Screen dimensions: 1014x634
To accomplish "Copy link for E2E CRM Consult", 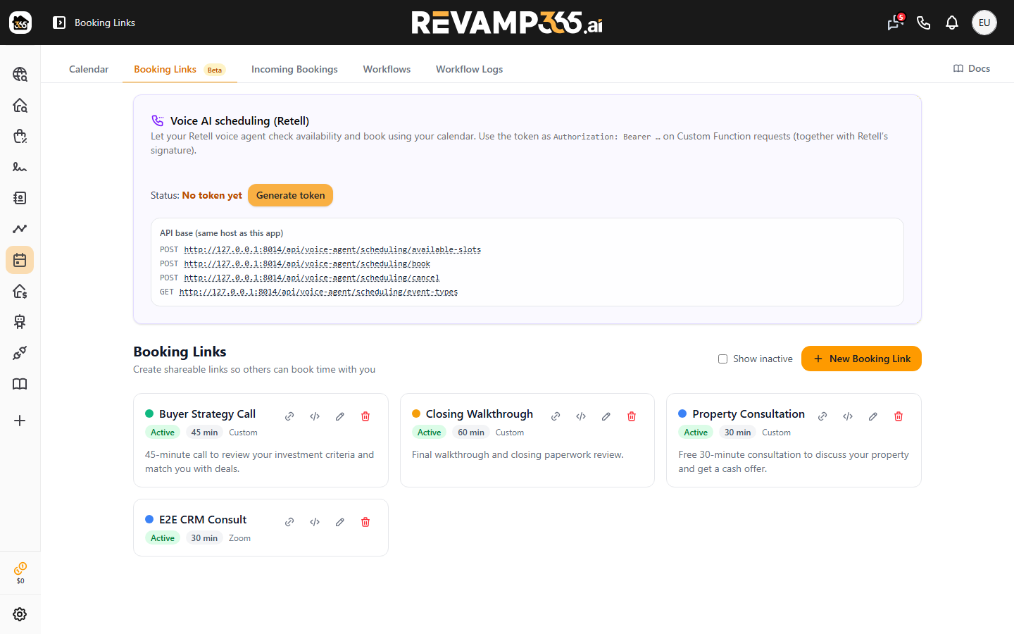I will (289, 522).
